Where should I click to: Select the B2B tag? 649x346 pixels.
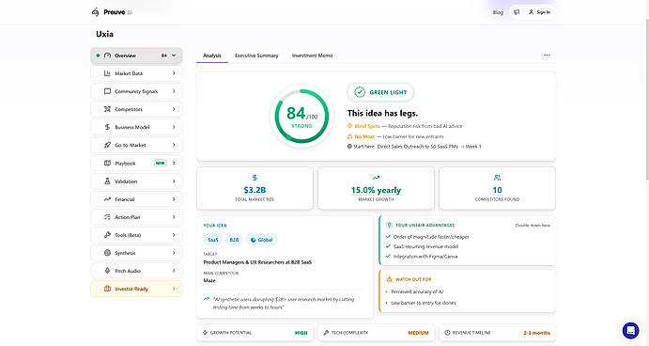point(234,240)
